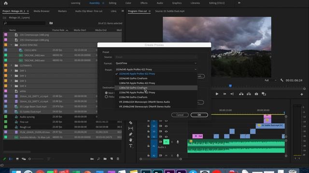Click the New Item icon in project panel

click(112, 159)
